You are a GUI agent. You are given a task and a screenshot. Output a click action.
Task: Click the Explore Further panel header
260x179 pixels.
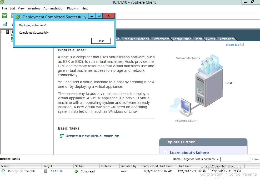(x=203, y=142)
